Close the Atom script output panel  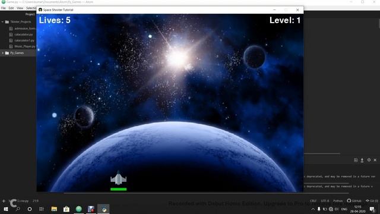click(375, 160)
